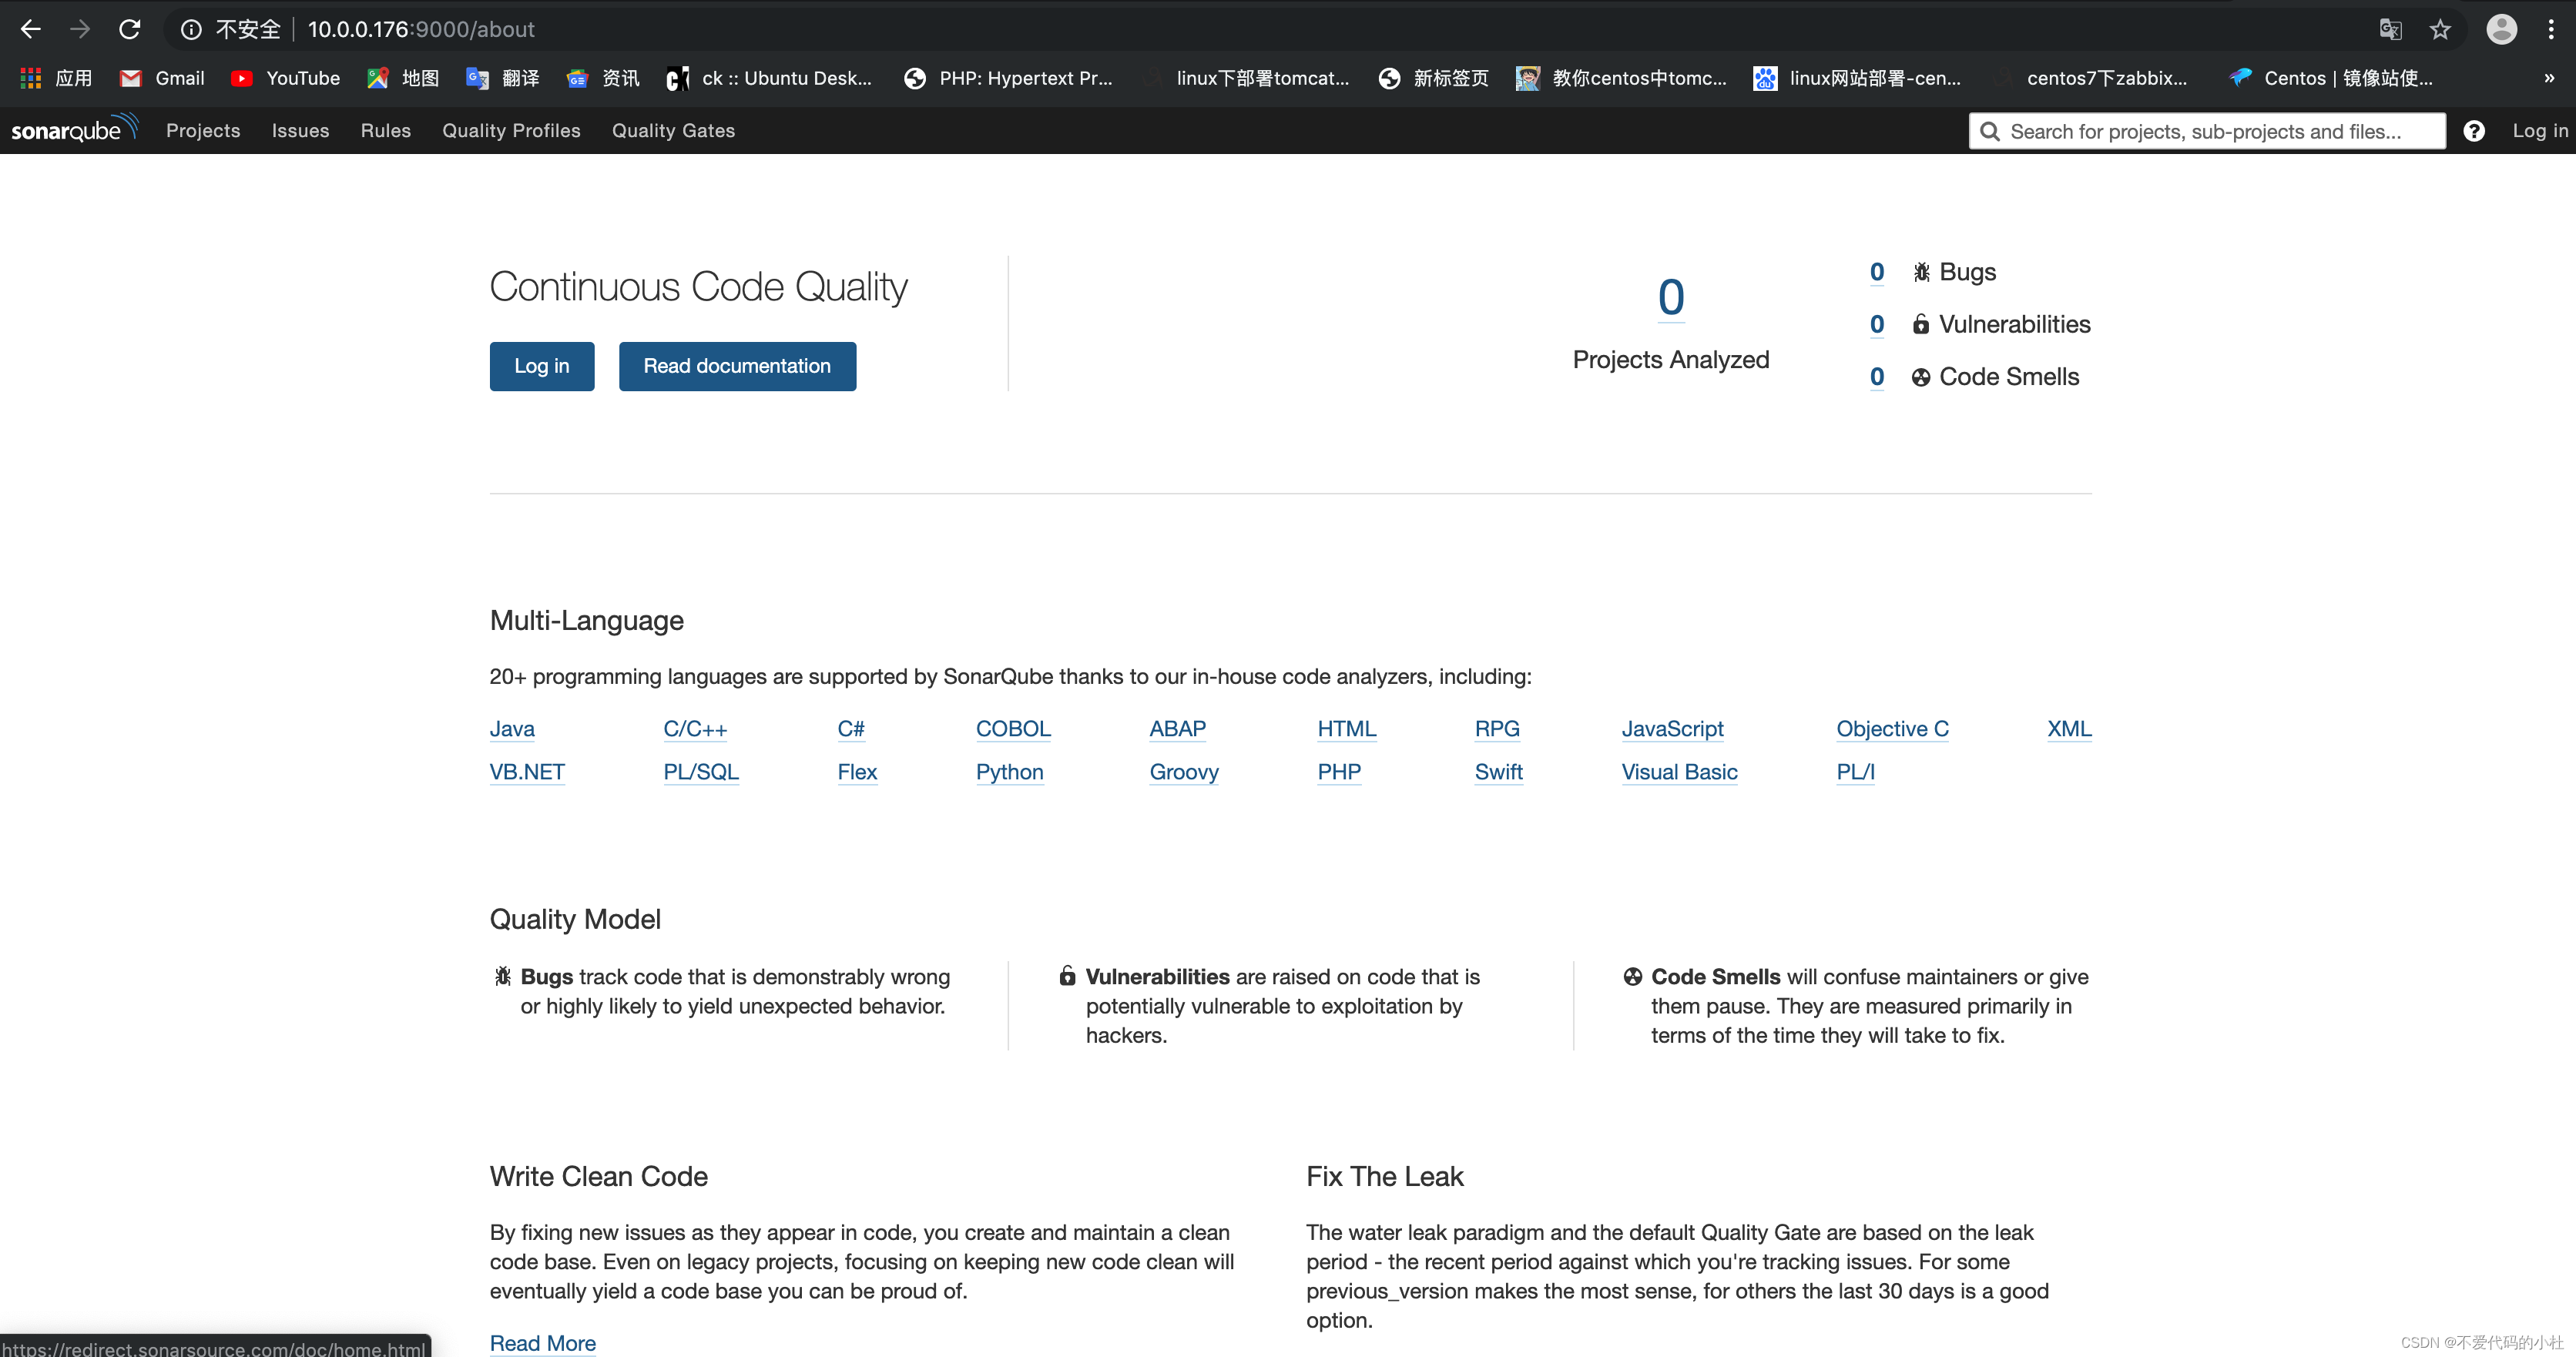The image size is (2576, 1357).
Task: Open the Python language link
Action: (1010, 772)
